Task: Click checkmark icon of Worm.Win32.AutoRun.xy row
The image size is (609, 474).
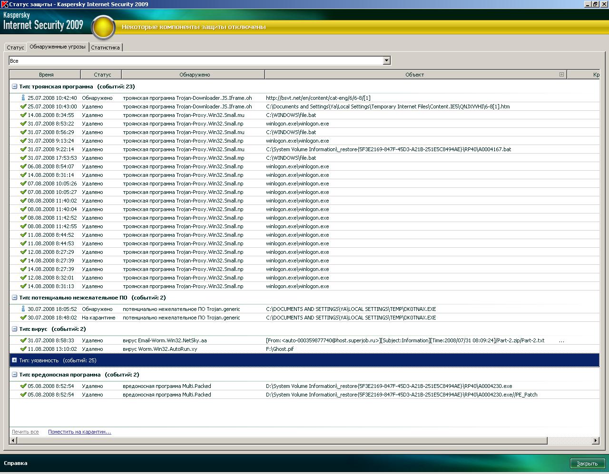Action: click(23, 349)
